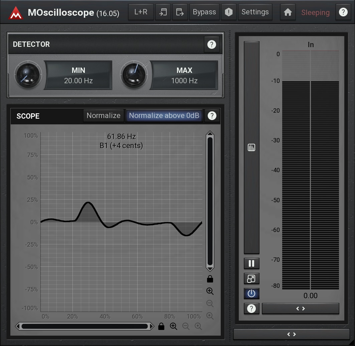
Task: Open the meters help question mark
Action: click(x=251, y=309)
